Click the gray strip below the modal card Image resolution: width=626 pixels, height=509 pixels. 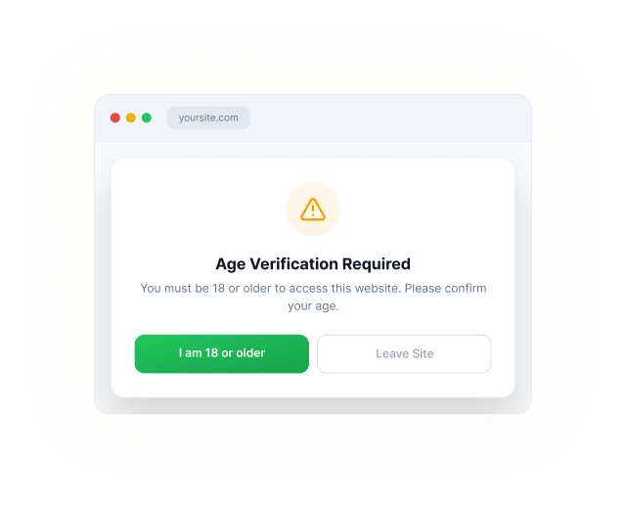click(x=313, y=405)
